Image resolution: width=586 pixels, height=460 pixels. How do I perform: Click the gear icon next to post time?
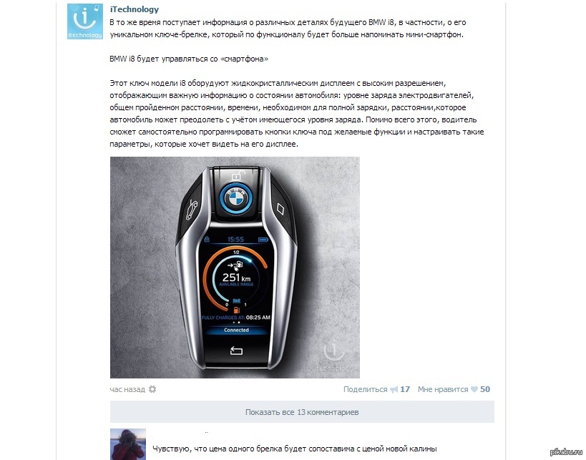point(152,389)
